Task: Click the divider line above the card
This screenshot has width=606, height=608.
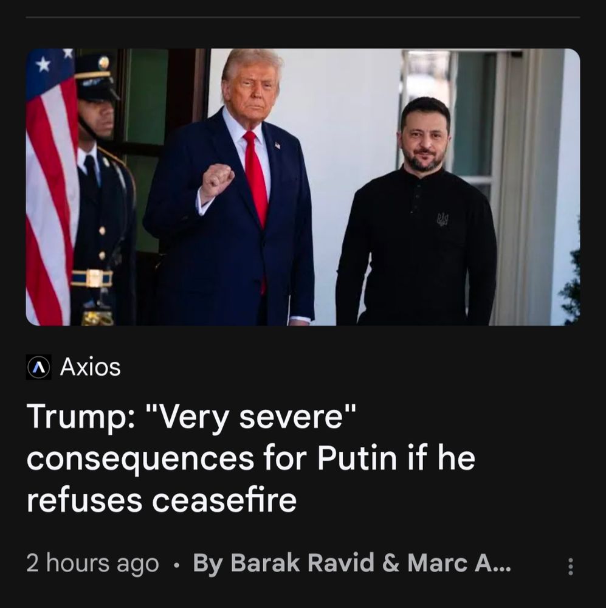Action: tap(303, 17)
